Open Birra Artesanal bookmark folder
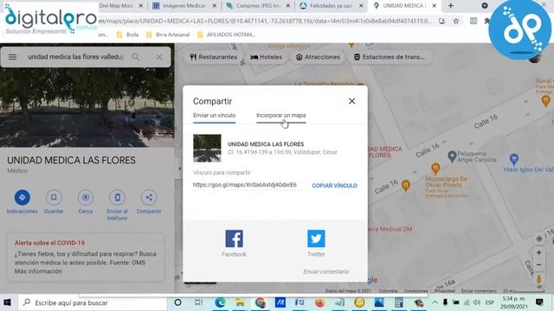This screenshot has height=311, width=554. tap(168, 35)
